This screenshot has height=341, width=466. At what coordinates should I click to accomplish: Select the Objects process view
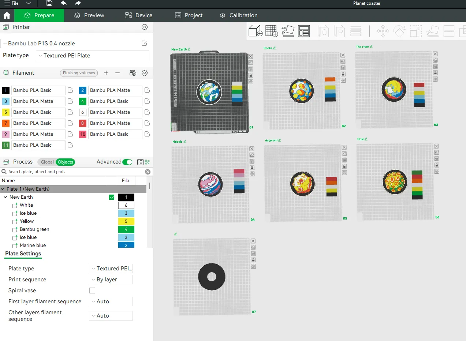pos(66,162)
